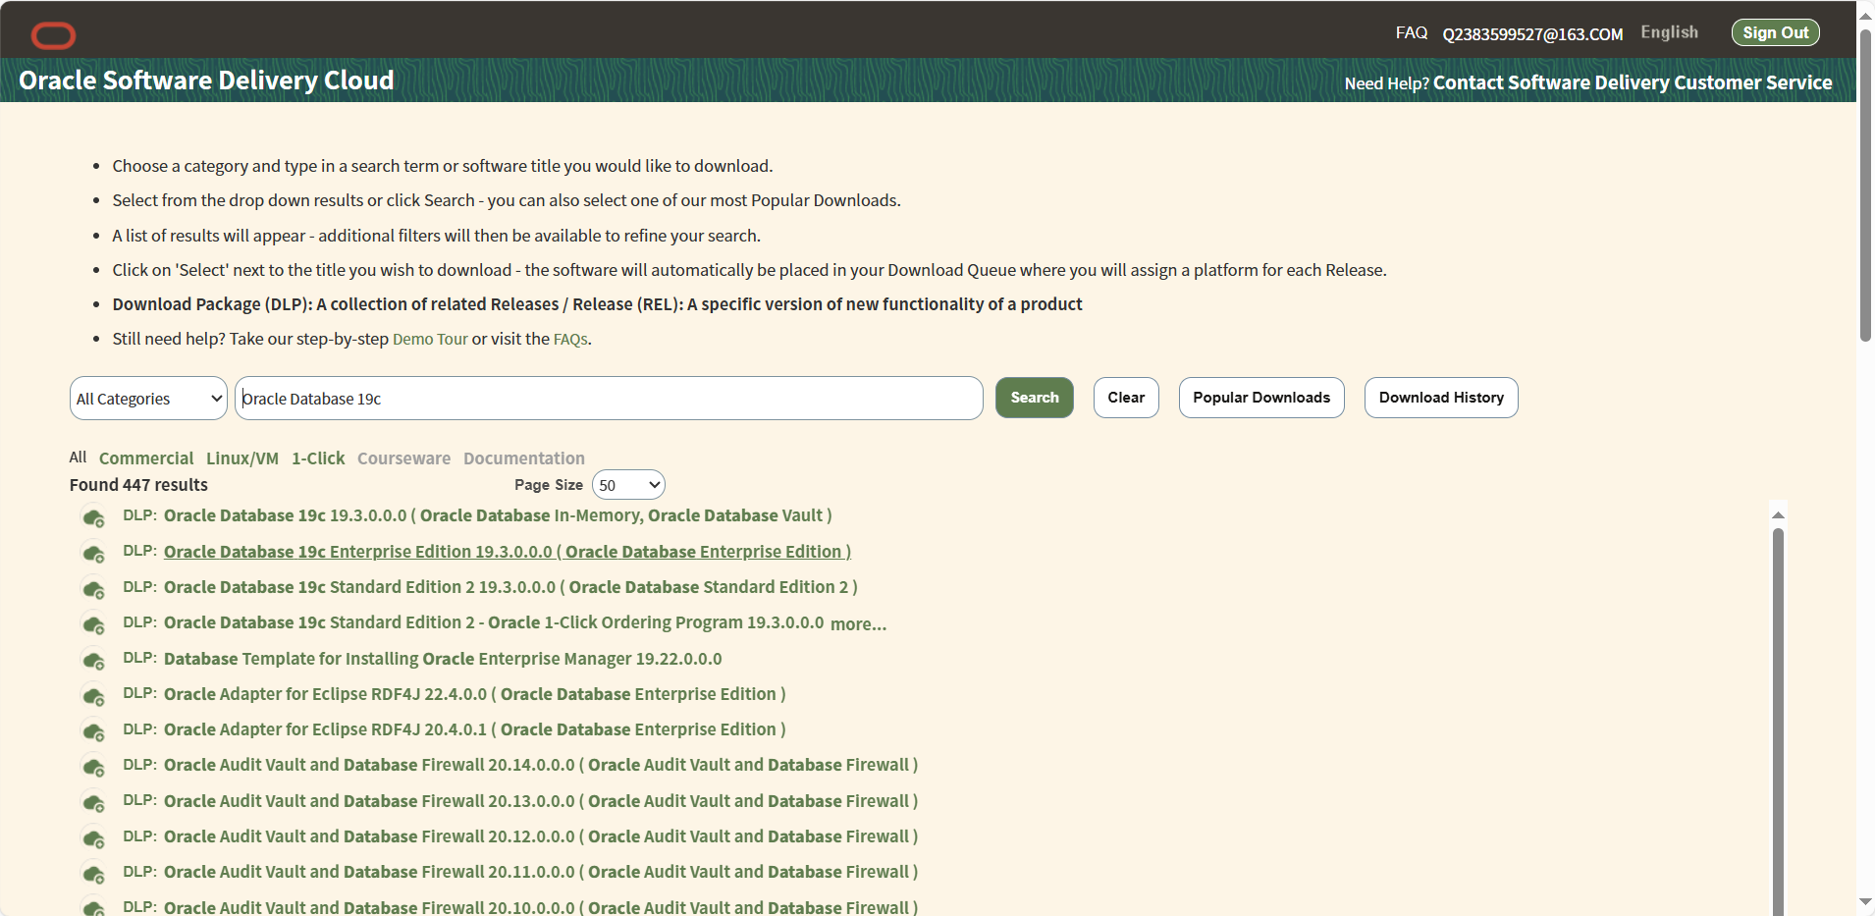Select the Documentation filter tab
The width and height of the screenshot is (1875, 916).
click(524, 458)
